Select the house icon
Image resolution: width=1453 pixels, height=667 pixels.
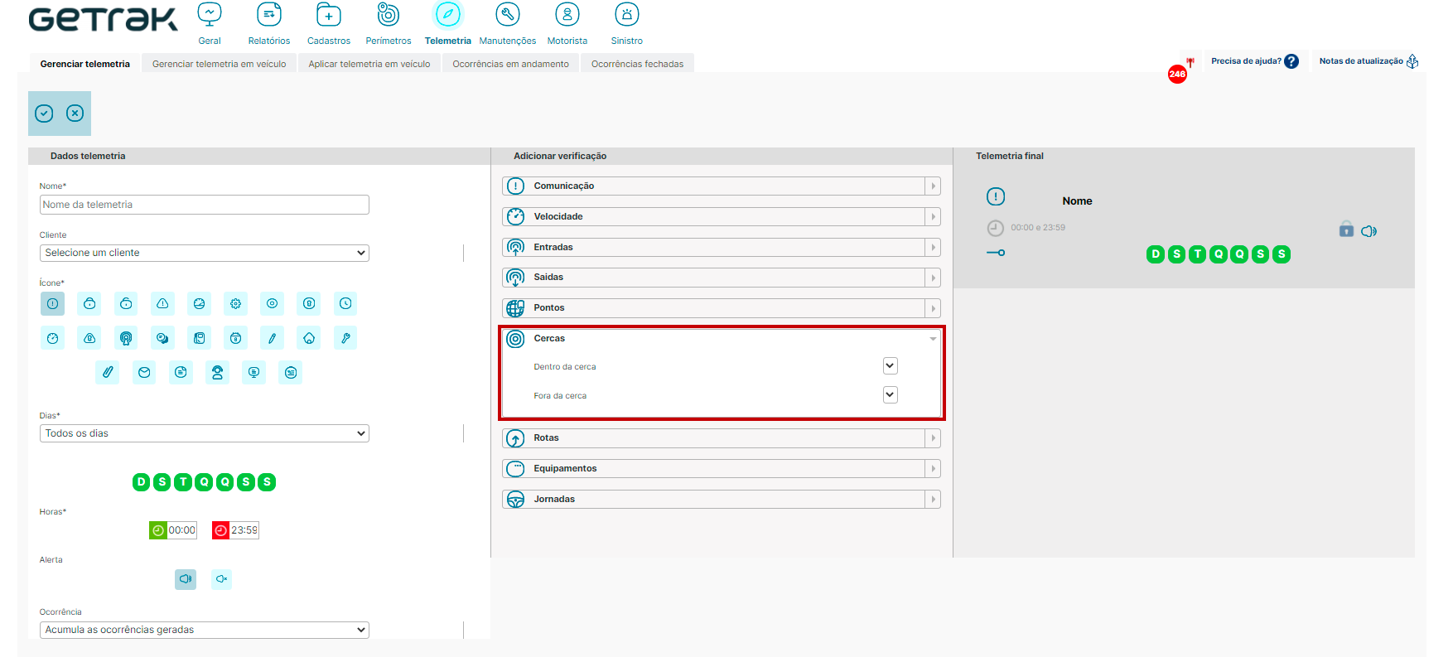point(309,338)
